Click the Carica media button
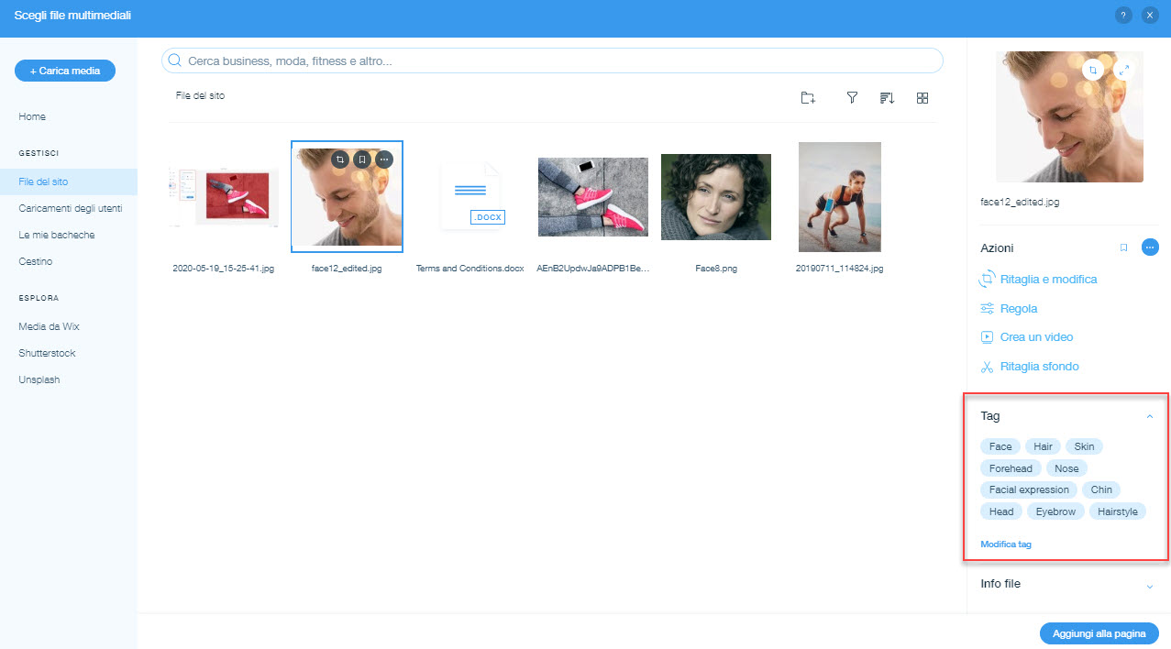This screenshot has width=1171, height=649. coord(65,71)
